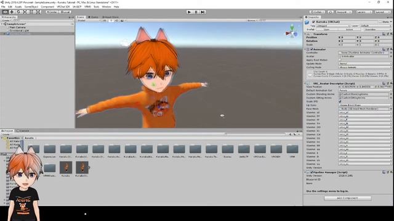Toggle the Pipeline Manager enabled checkbox
Image resolution: width=394 pixels, height=221 pixels.
312,173
